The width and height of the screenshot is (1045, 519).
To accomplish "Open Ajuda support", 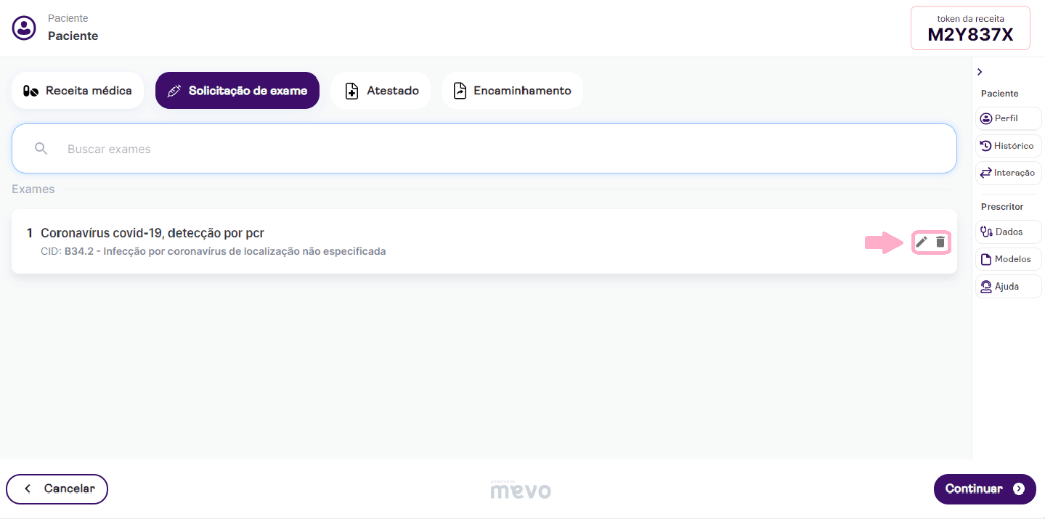I will click(1008, 287).
